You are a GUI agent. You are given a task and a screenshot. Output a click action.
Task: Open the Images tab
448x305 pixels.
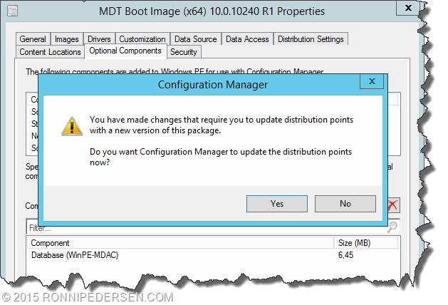(x=66, y=39)
